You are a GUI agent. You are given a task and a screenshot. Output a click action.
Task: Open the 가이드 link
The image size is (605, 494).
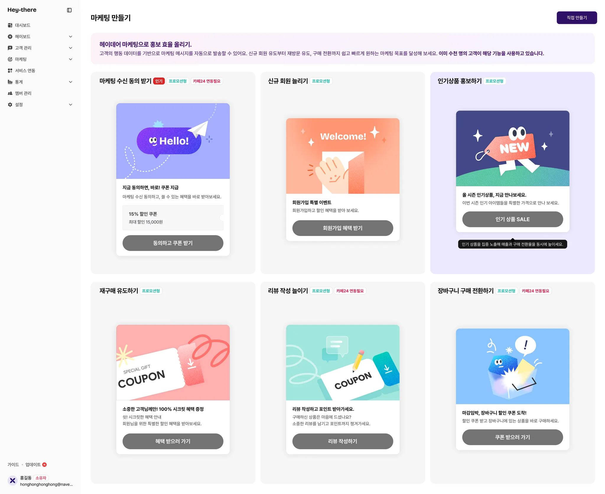pyautogui.click(x=13, y=464)
